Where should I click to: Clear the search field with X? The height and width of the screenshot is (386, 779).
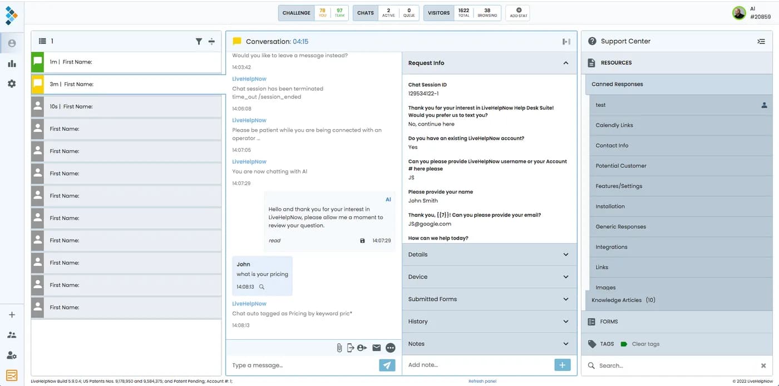[x=763, y=365]
